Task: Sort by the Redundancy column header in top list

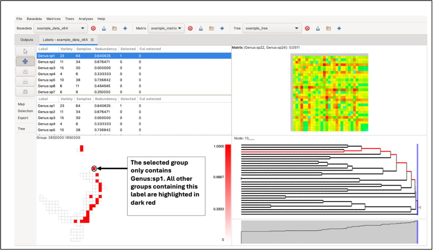Action: [x=106, y=49]
